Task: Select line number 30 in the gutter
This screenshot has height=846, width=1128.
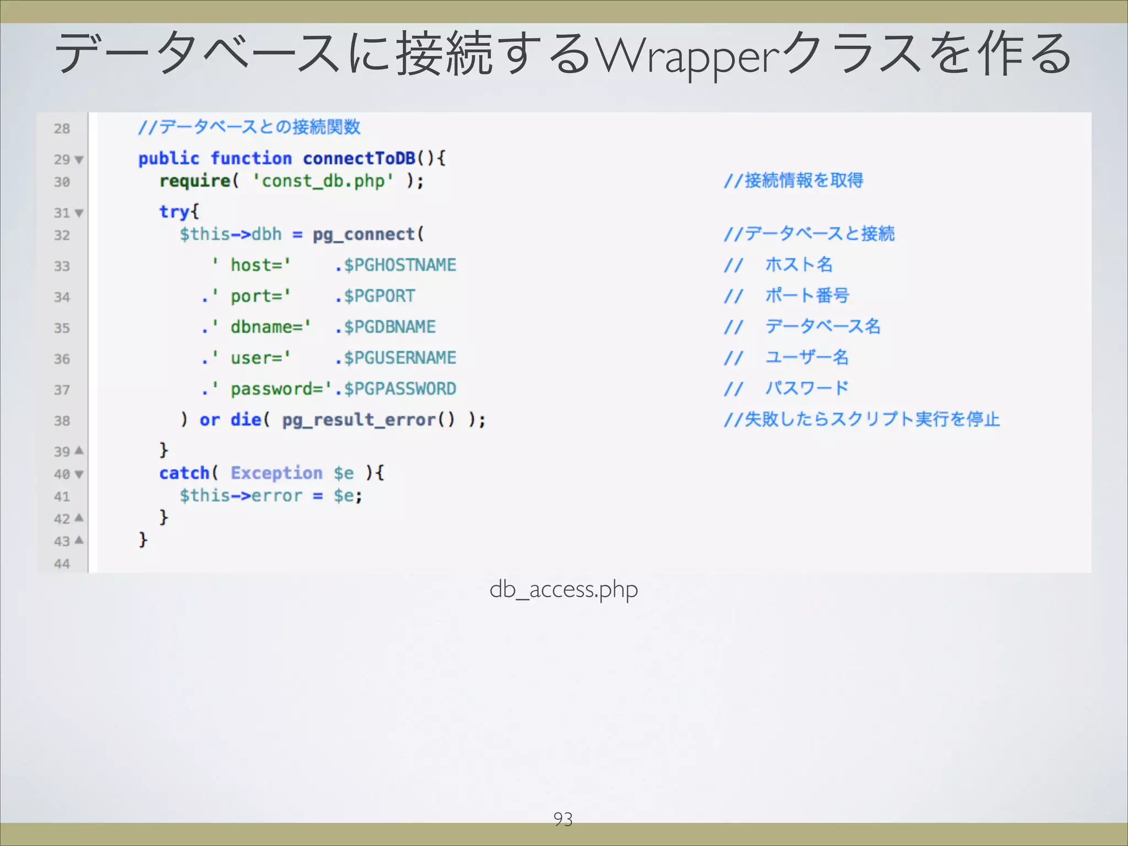Action: [x=62, y=182]
